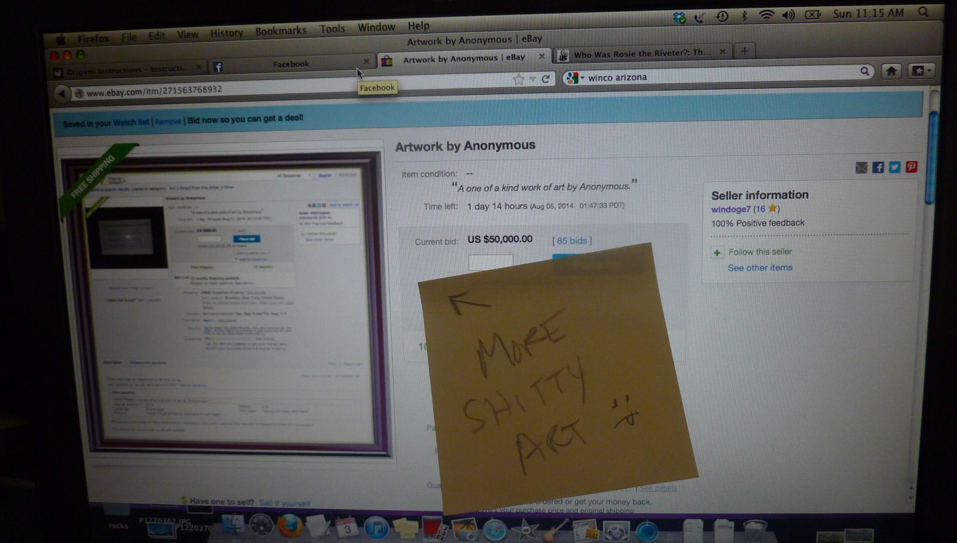Click the Firefox home button
Screen dimensions: 957x543
tap(891, 71)
